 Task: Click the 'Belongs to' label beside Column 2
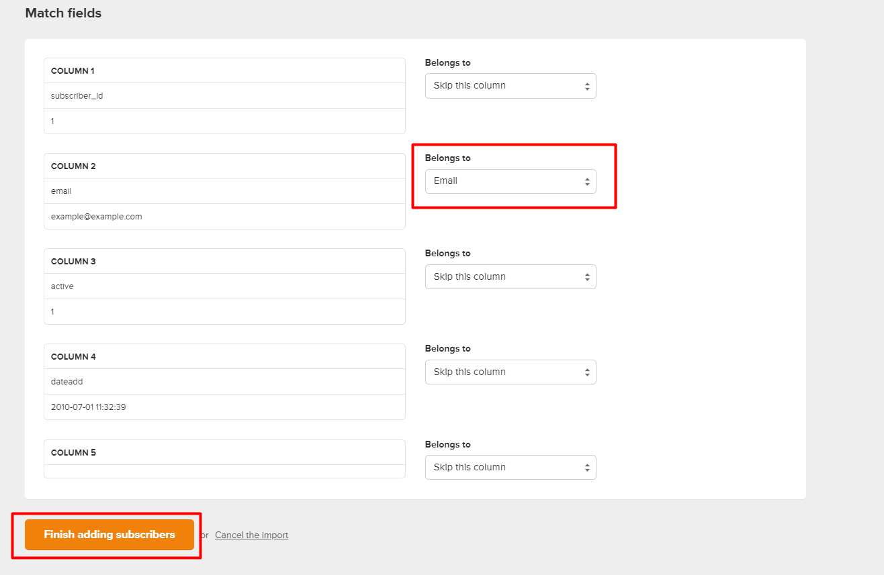[x=447, y=158]
